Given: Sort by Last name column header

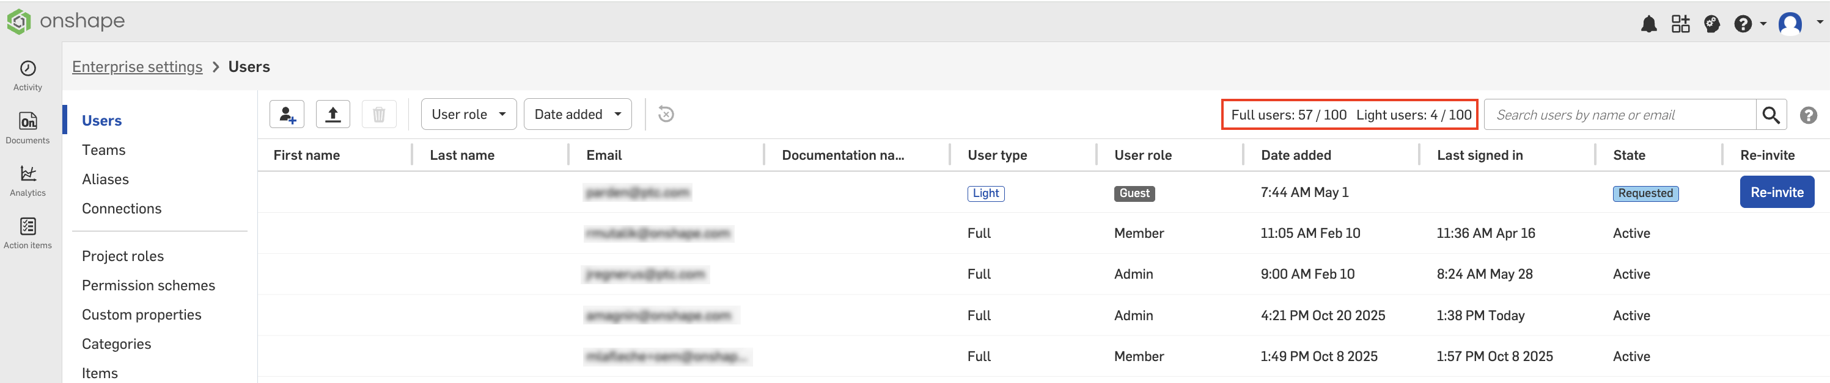Looking at the screenshot, I should click(x=461, y=156).
